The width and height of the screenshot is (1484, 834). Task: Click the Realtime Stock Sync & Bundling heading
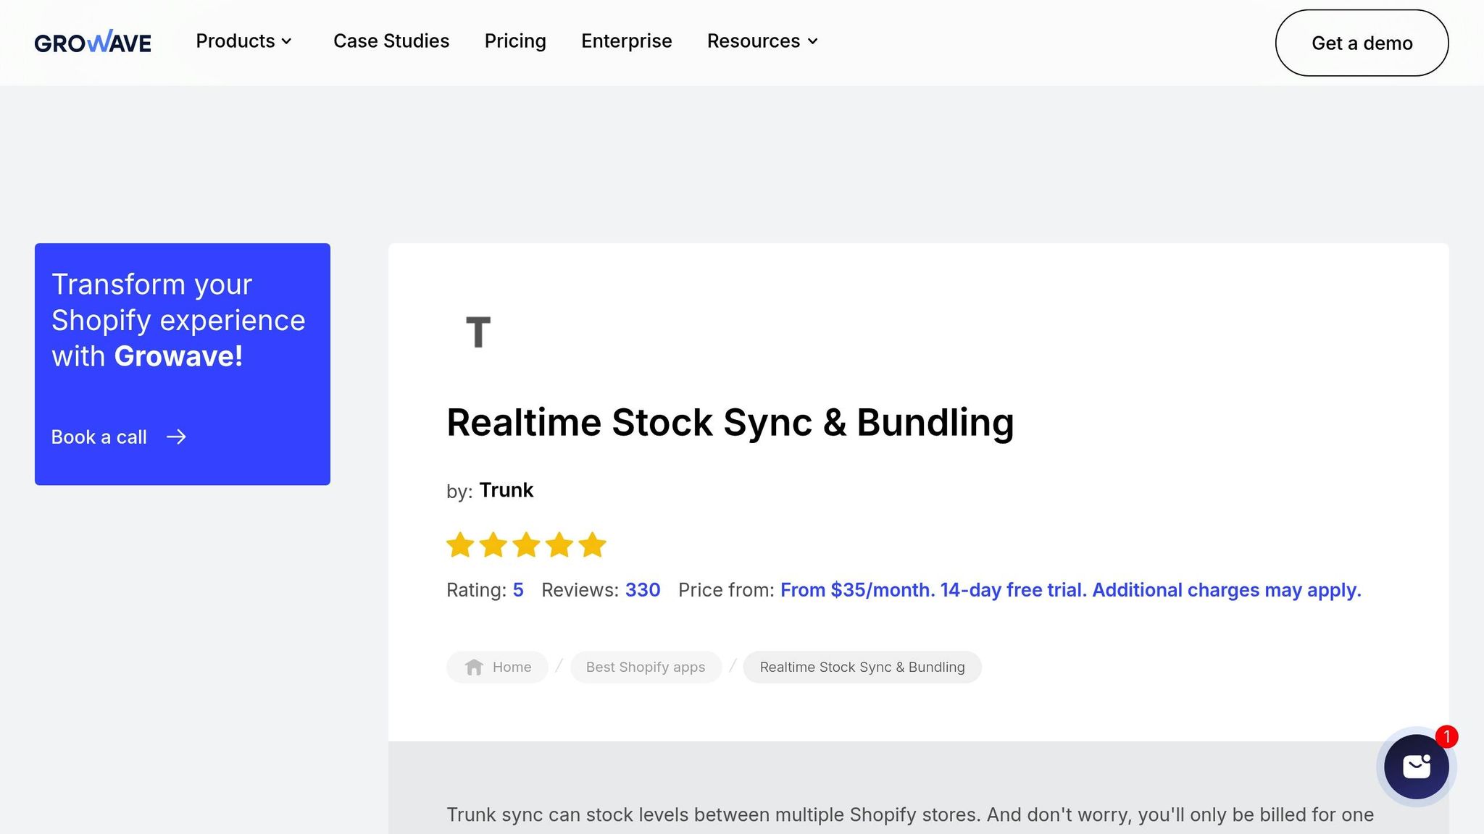(730, 423)
